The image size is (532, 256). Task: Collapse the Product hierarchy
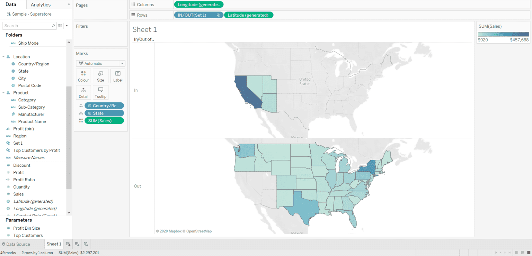pos(4,93)
